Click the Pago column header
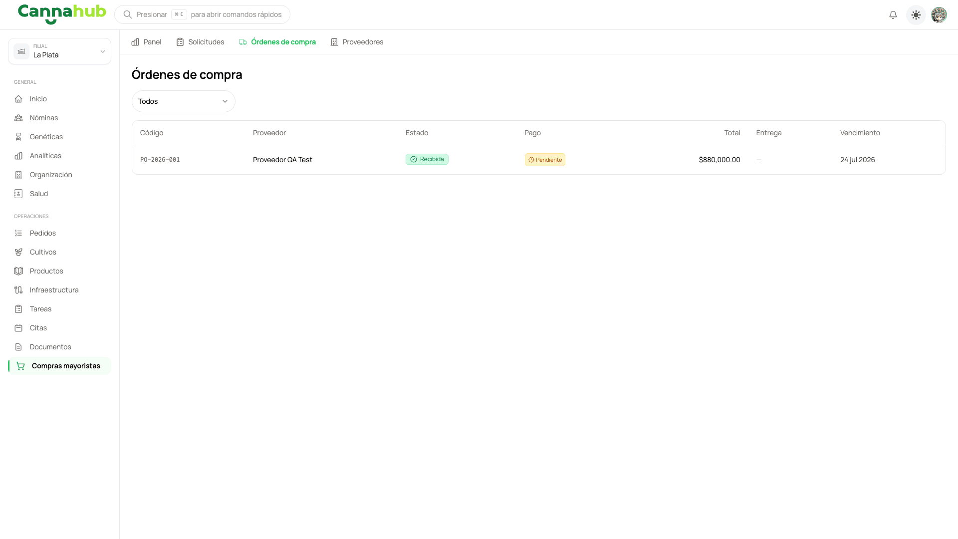 click(x=533, y=133)
